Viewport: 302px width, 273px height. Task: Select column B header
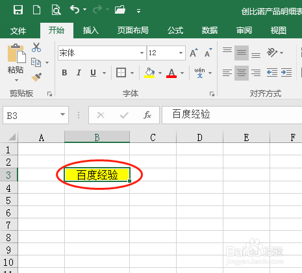(97, 136)
